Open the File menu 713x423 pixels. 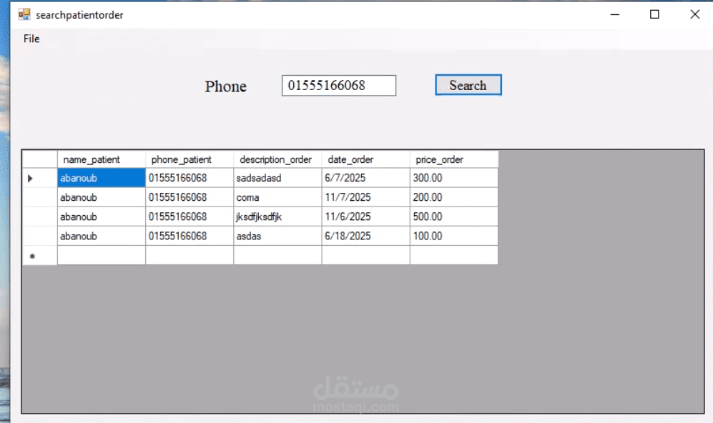[x=31, y=39]
